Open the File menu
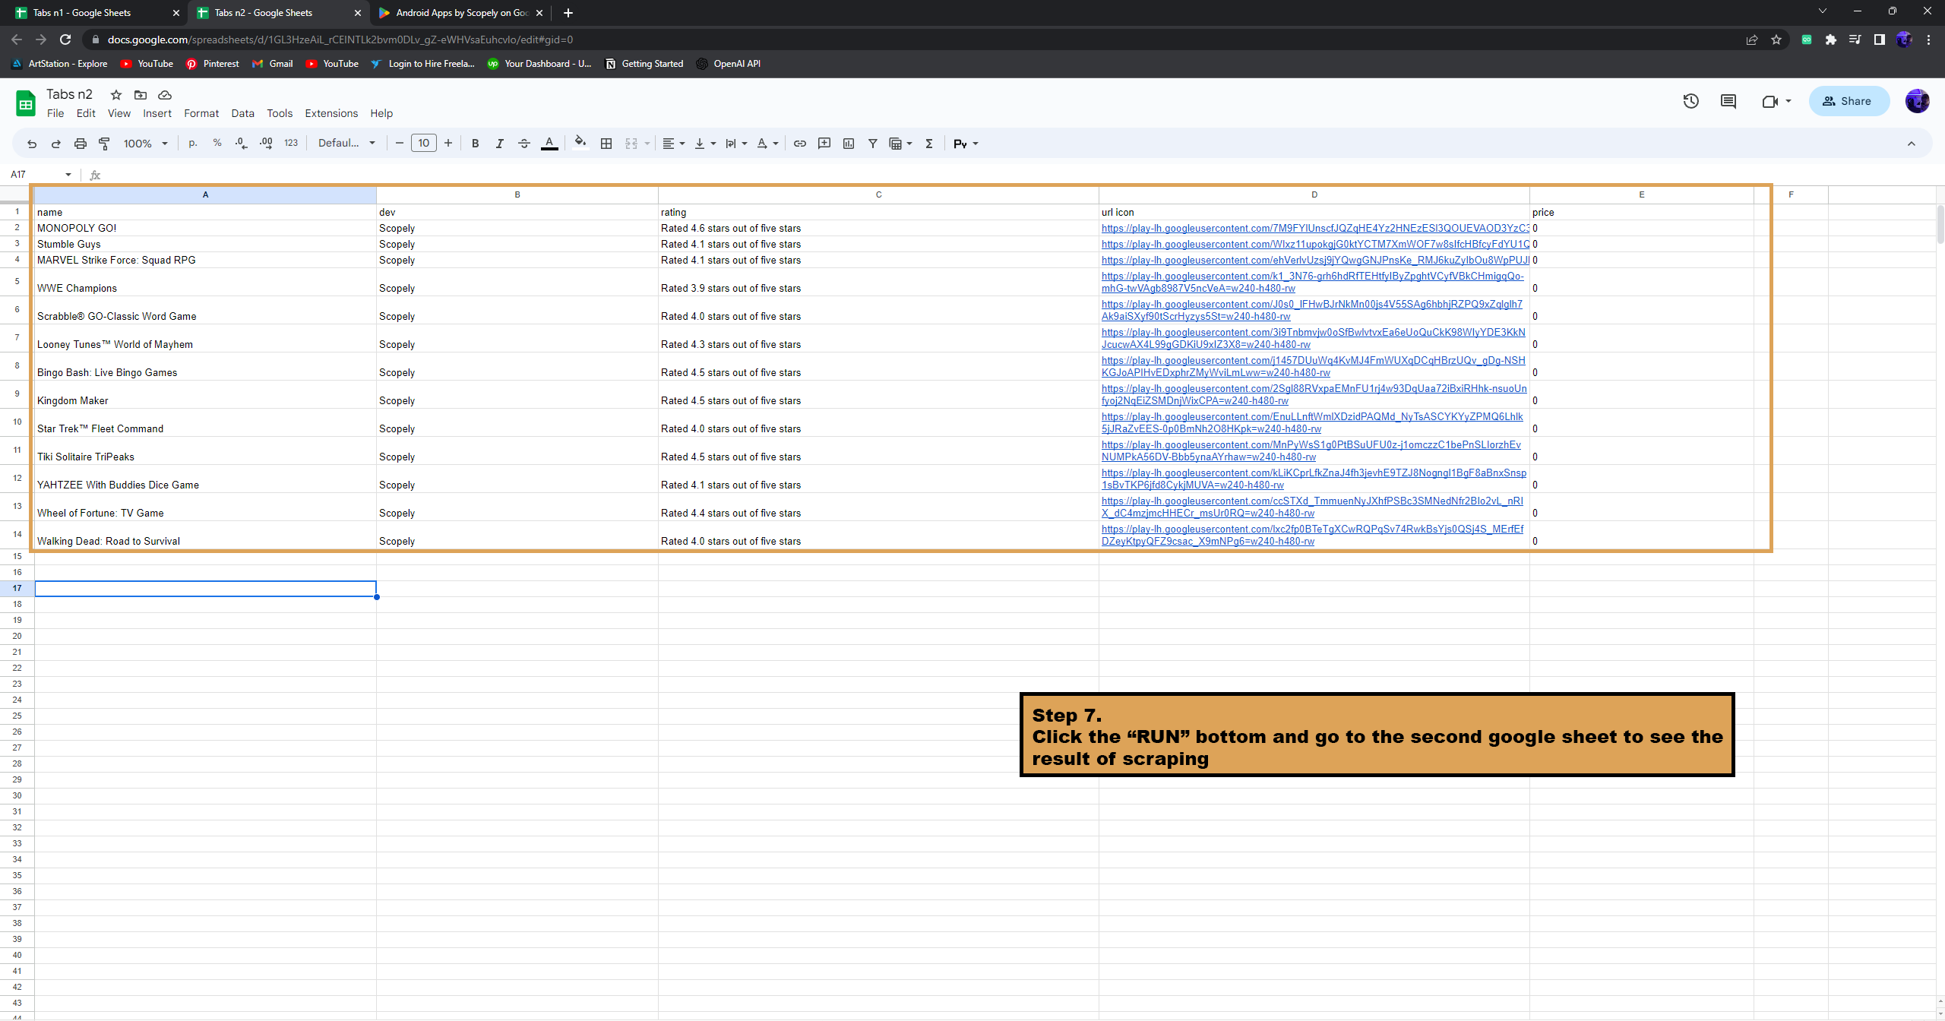This screenshot has height=1021, width=1945. [x=55, y=113]
